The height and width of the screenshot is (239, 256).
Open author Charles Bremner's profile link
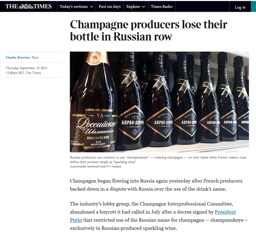[18, 58]
